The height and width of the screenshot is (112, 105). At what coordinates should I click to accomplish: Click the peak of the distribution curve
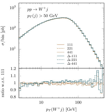coord(63,18)
